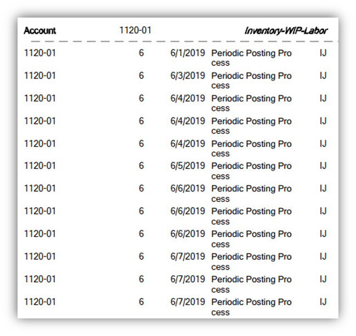Viewport: 356px width, 336px height.
Task: Click the IJ source code on 6/1/2019 row
Action: [323, 53]
